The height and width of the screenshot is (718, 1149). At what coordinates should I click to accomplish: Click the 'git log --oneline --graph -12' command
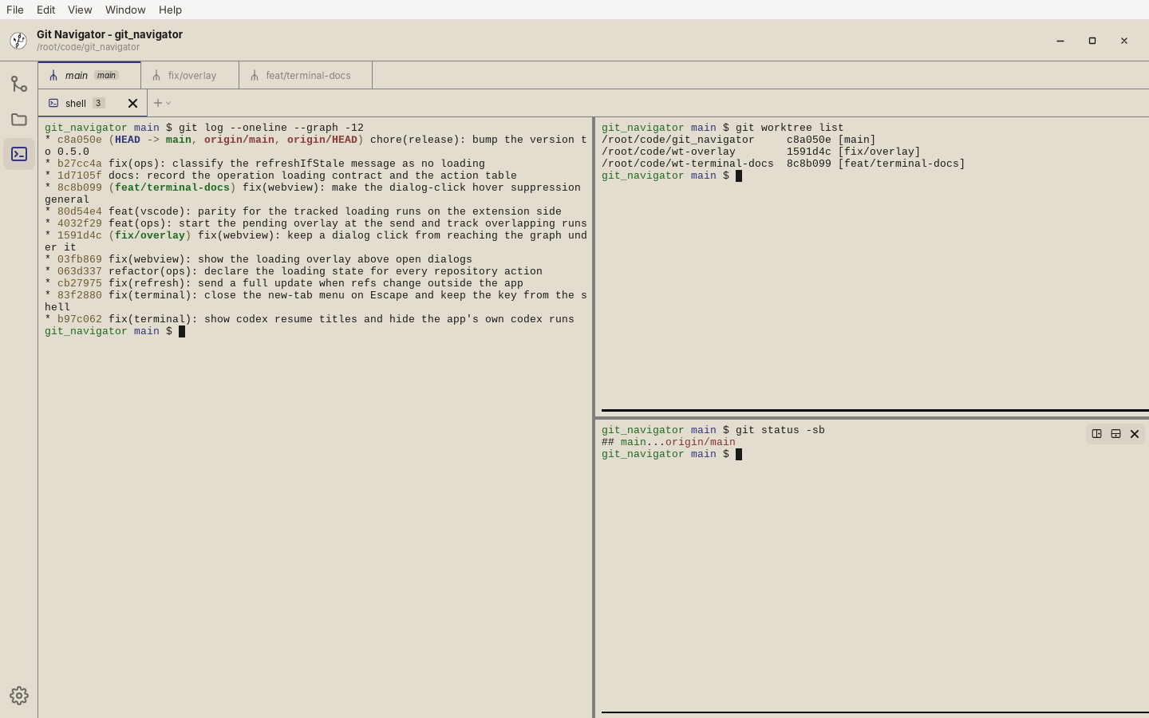click(271, 128)
